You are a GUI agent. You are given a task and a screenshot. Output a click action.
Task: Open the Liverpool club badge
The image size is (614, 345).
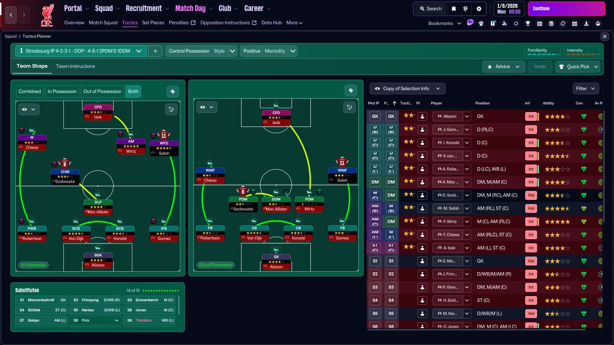pos(47,15)
